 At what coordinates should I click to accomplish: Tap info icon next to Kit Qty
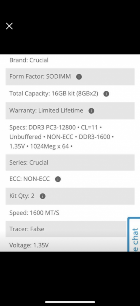tap(43, 196)
